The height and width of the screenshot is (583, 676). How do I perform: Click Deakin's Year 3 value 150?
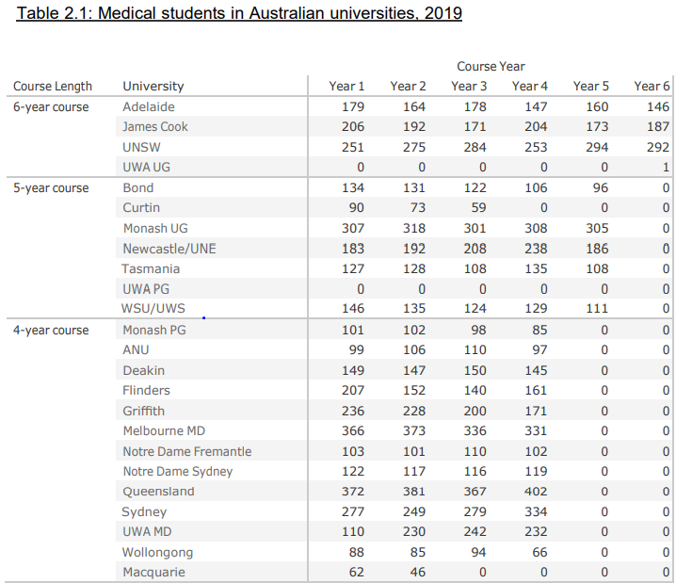[x=475, y=371]
